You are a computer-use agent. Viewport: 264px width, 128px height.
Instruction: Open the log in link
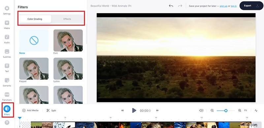click(234, 6)
